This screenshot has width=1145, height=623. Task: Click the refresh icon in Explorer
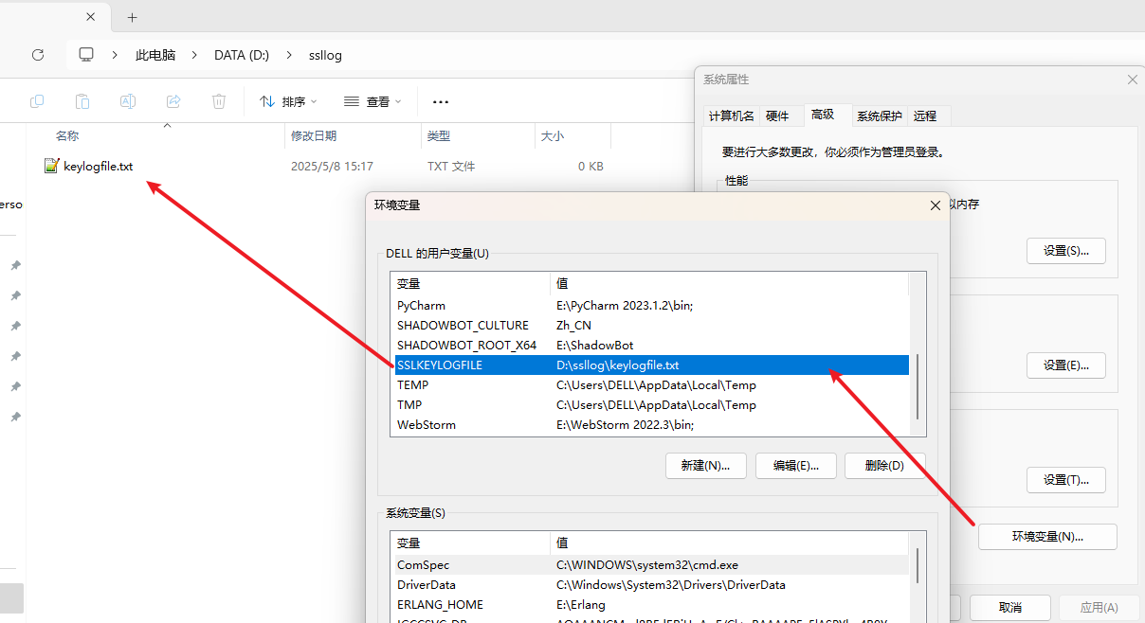(x=38, y=55)
